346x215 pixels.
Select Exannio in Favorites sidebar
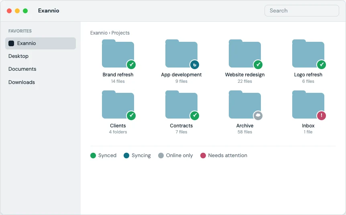(x=41, y=43)
